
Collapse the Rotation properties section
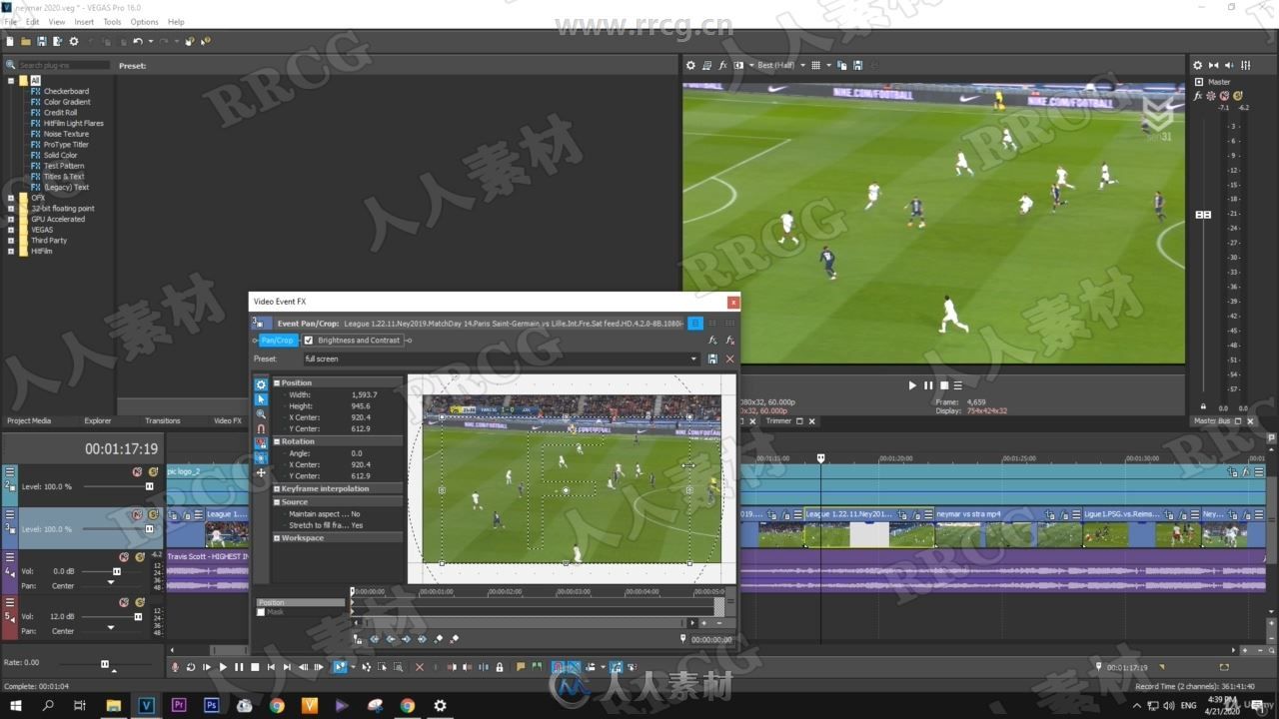(277, 441)
